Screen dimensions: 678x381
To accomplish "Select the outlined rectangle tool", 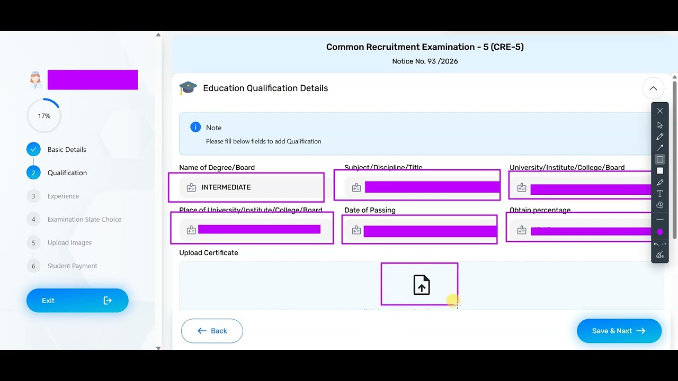I will point(660,159).
